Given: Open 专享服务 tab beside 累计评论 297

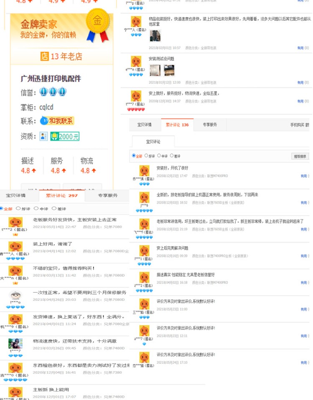Looking at the screenshot, I should pyautogui.click(x=108, y=196).
